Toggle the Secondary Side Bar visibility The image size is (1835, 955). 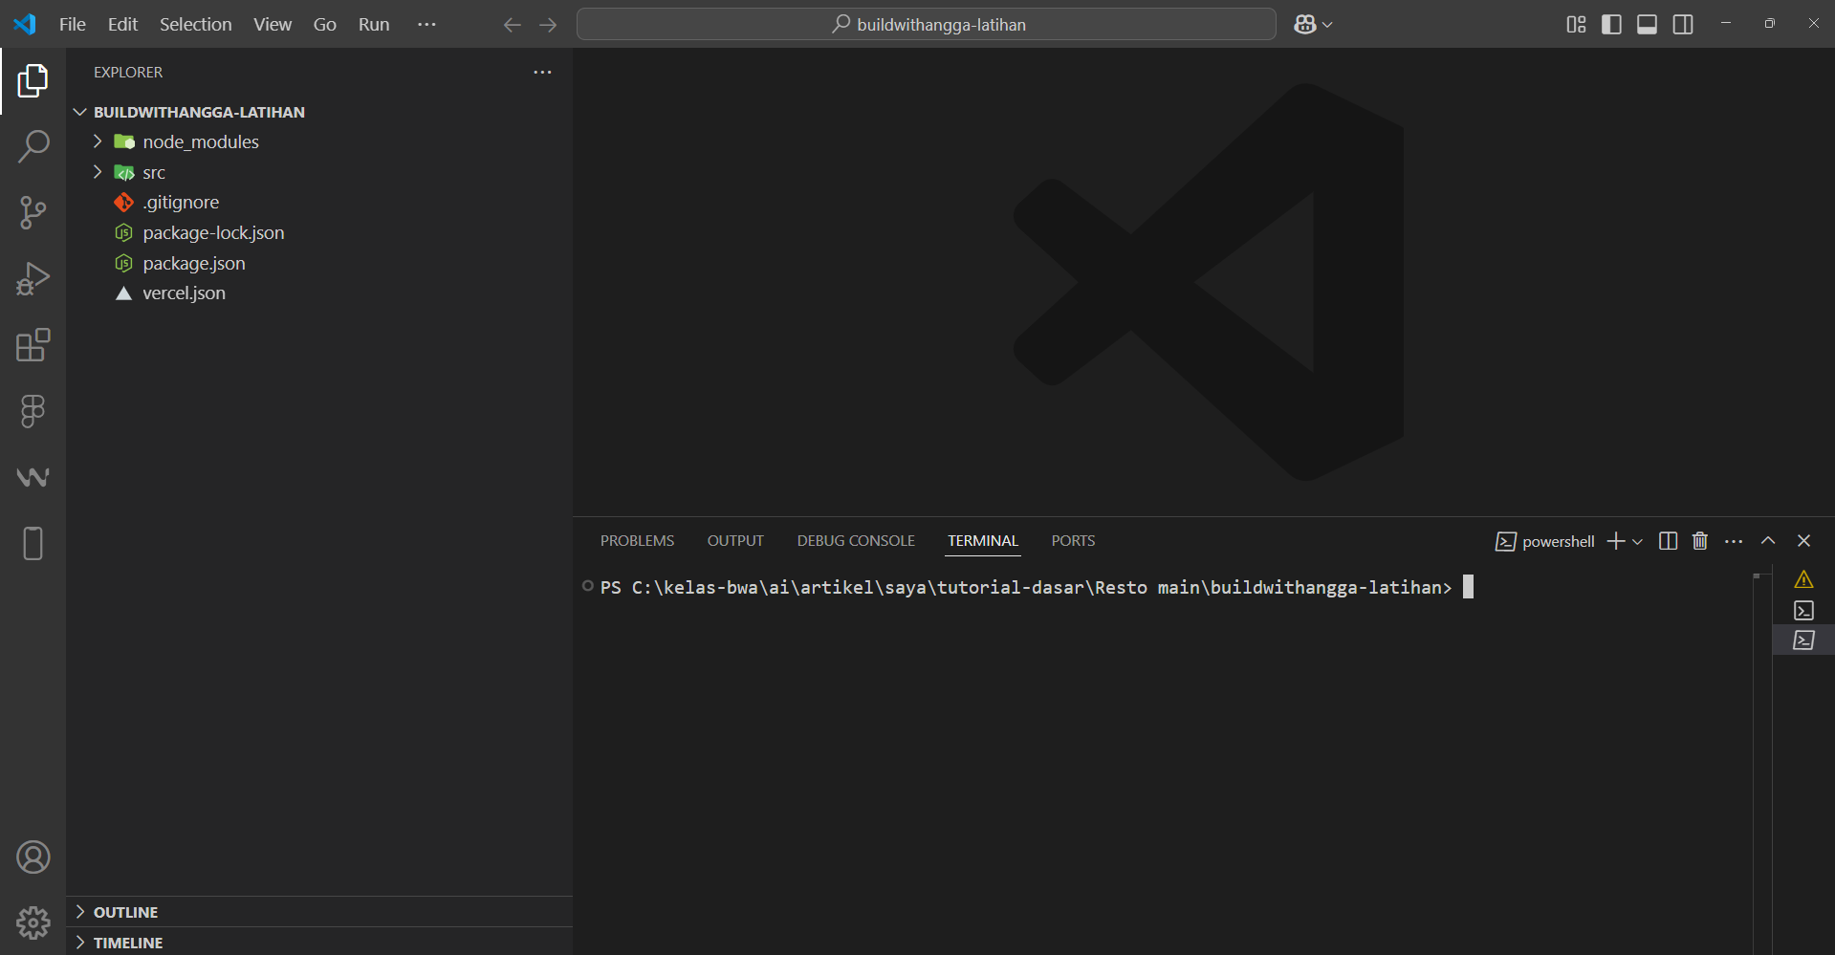click(1683, 25)
